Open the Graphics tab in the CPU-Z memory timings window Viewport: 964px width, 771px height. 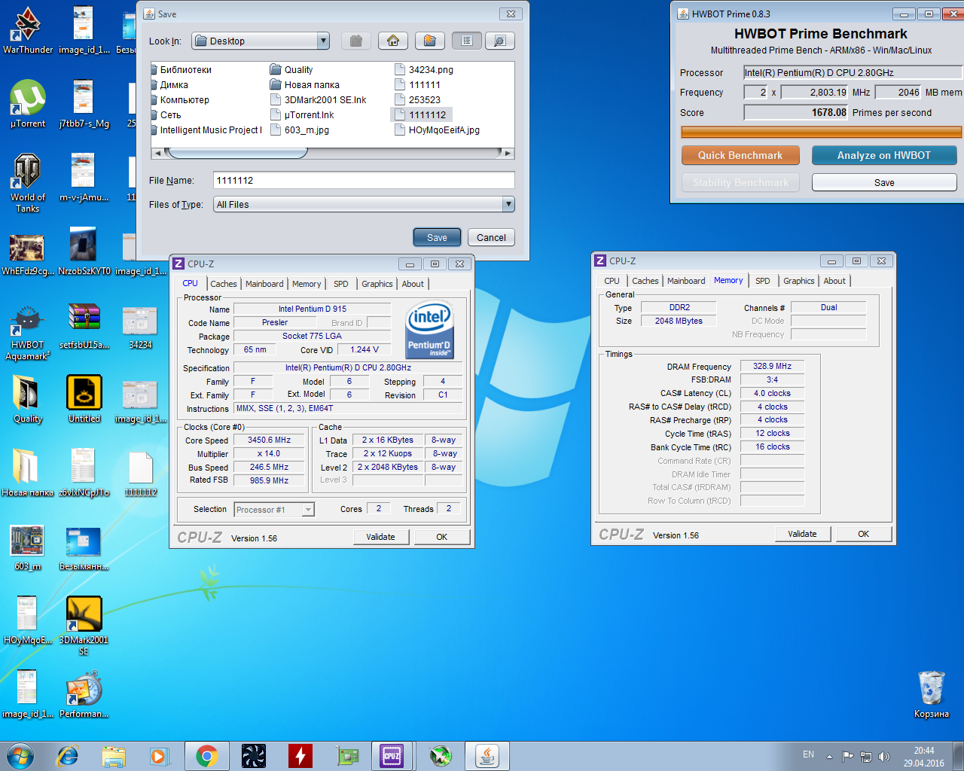(799, 281)
